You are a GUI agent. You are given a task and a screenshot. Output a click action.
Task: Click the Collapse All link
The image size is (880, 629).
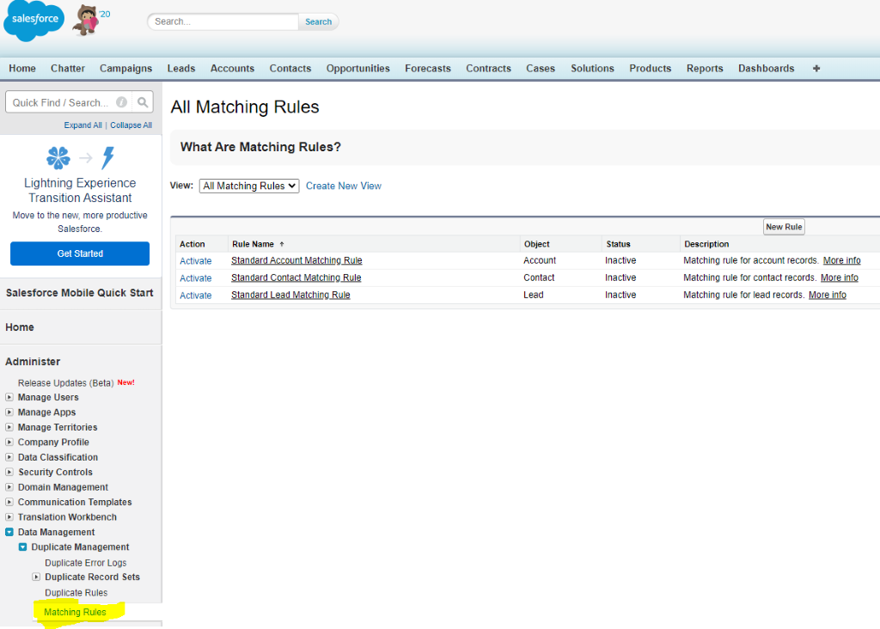click(x=131, y=125)
